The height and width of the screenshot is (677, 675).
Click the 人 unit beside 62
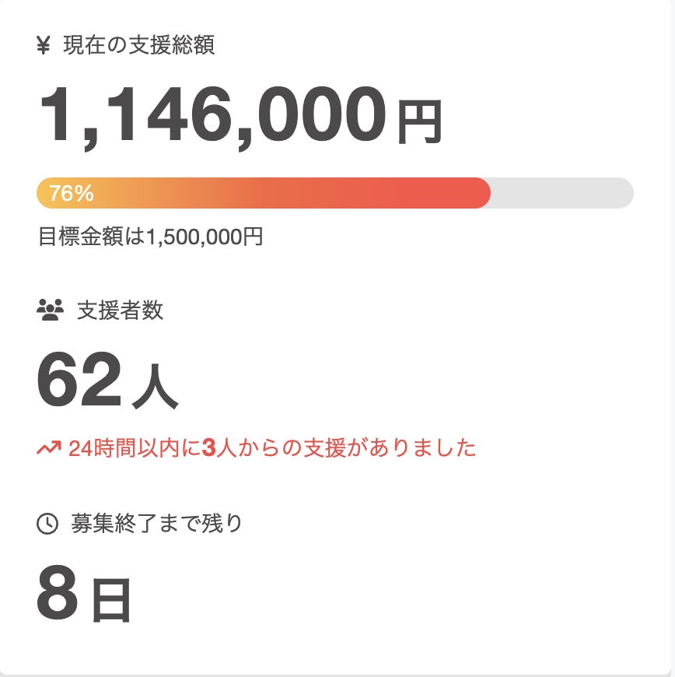coord(156,387)
